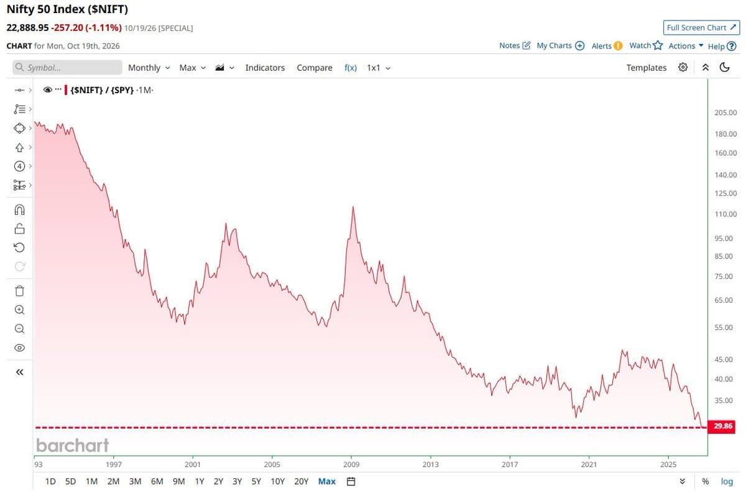The height and width of the screenshot is (492, 746).
Task: Open the 1x1 grid layout dropdown
Action: point(379,68)
